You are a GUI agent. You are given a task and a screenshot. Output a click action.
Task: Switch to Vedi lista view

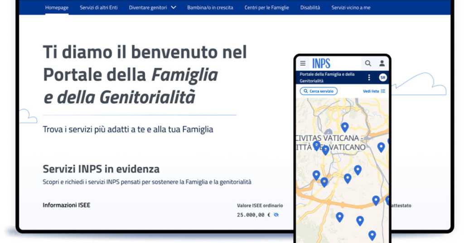(371, 91)
